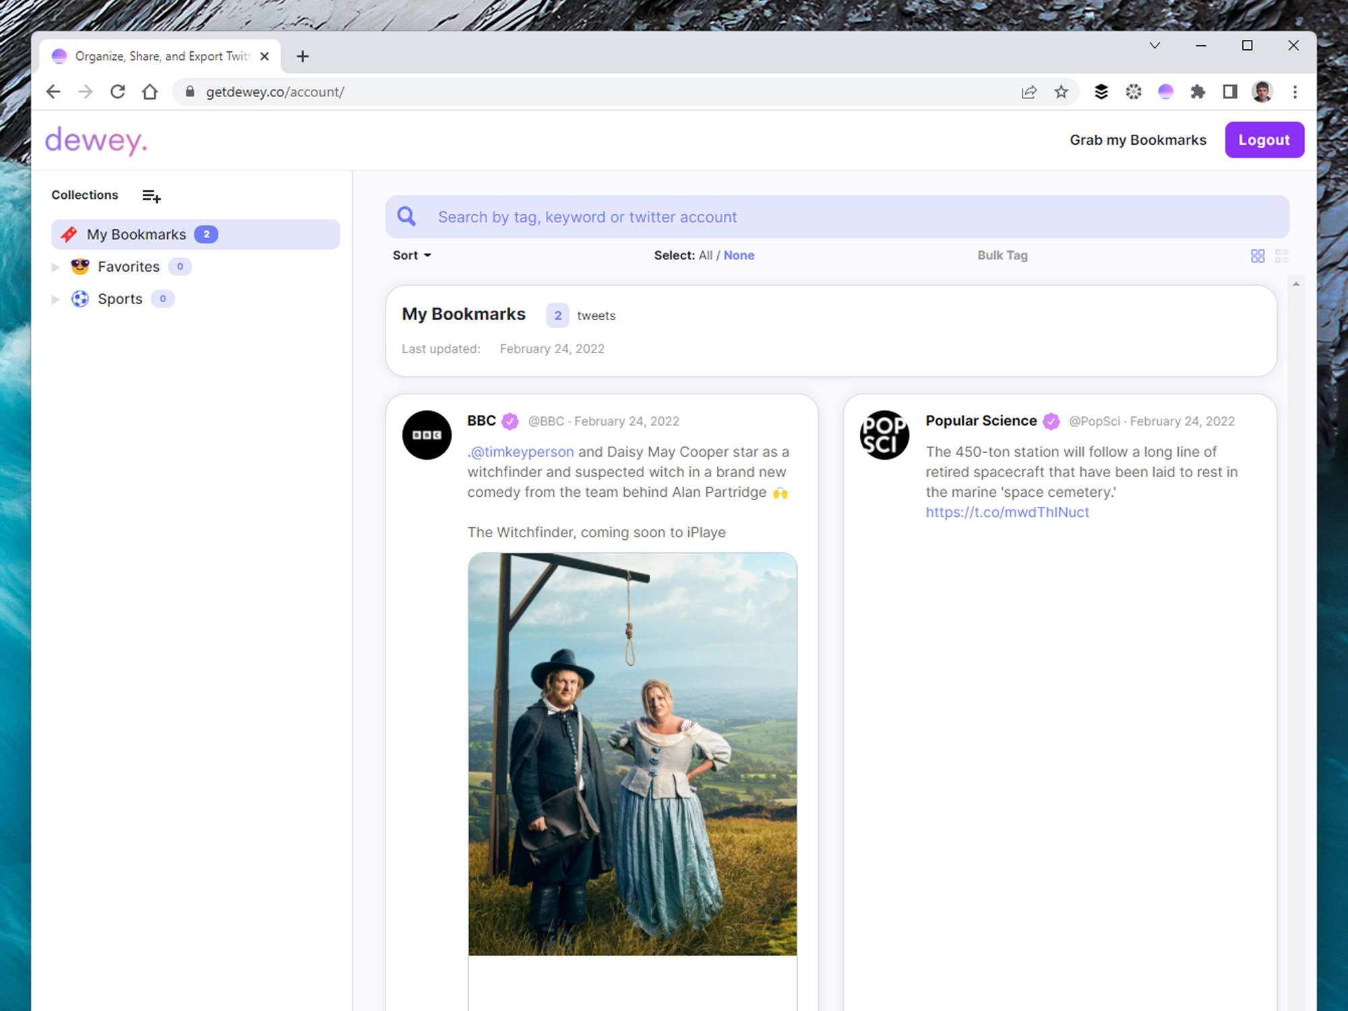Switch to grid view layout
1348x1011 pixels.
click(1257, 256)
